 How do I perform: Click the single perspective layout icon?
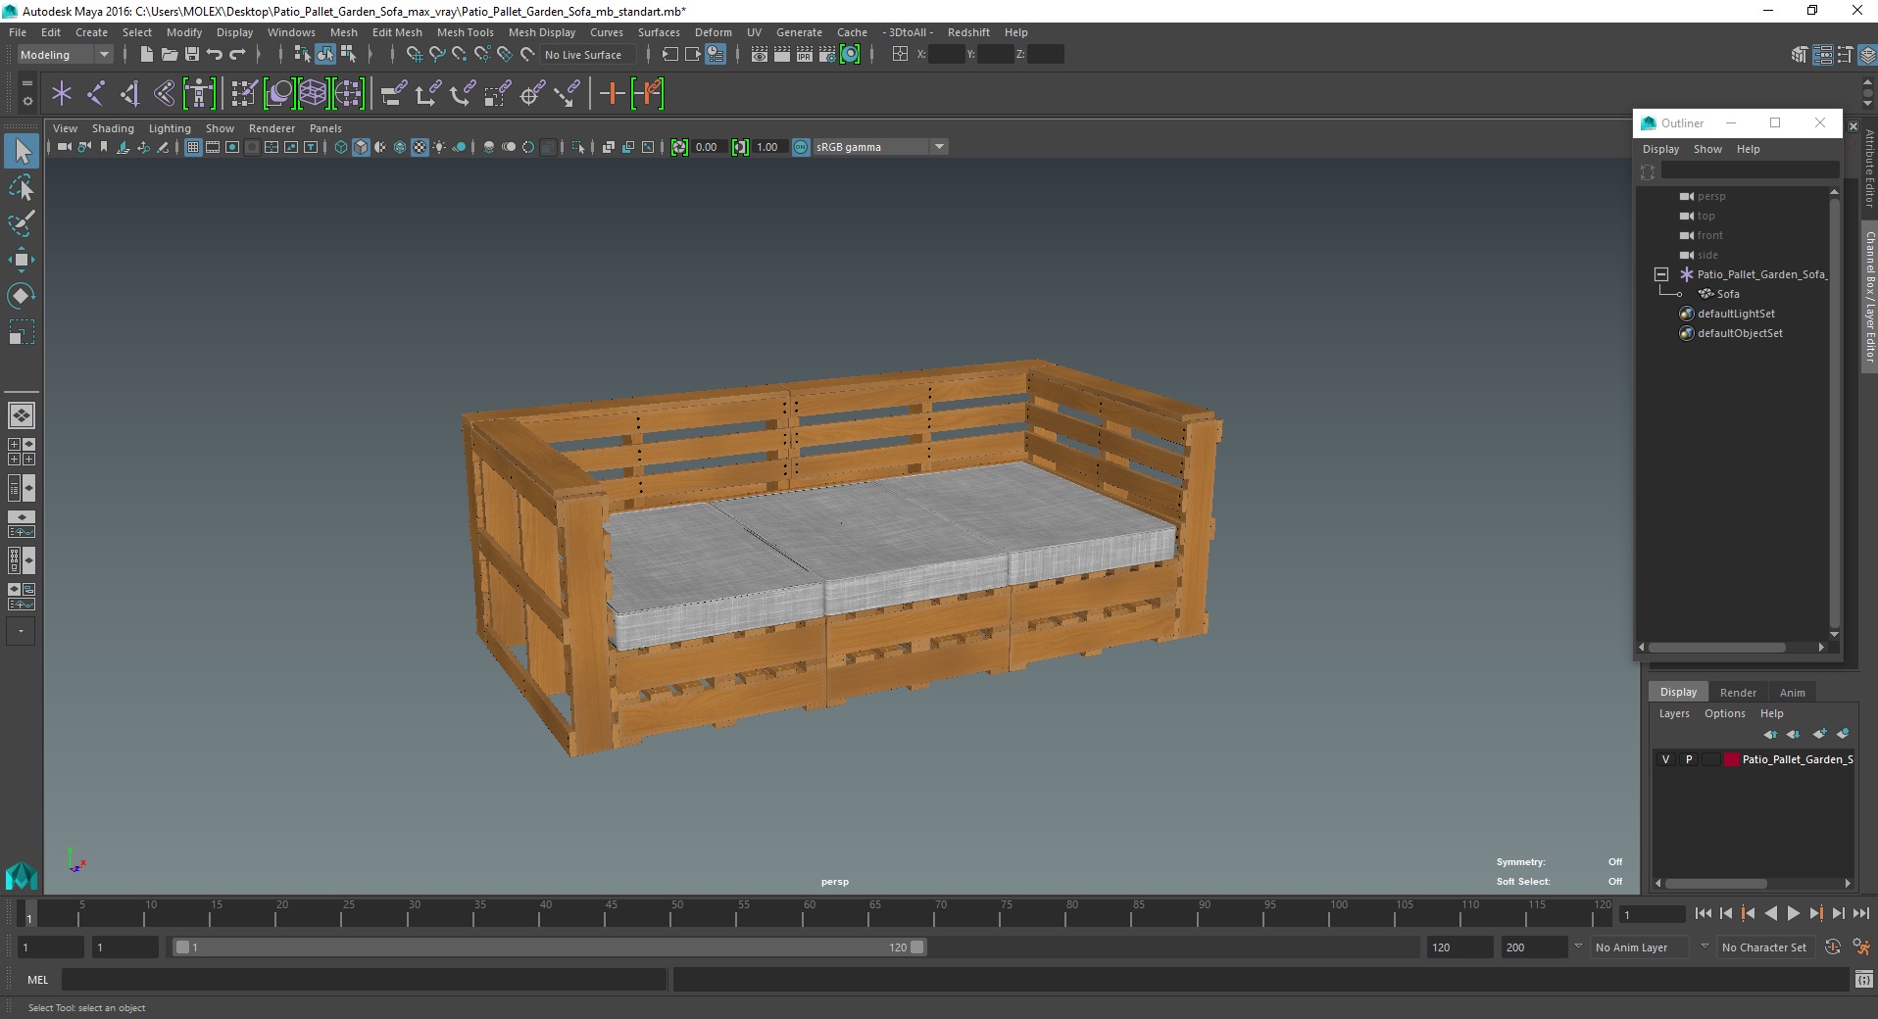pyautogui.click(x=22, y=415)
